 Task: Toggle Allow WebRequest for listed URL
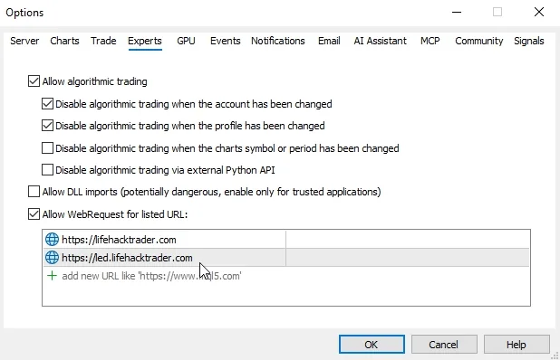34,214
